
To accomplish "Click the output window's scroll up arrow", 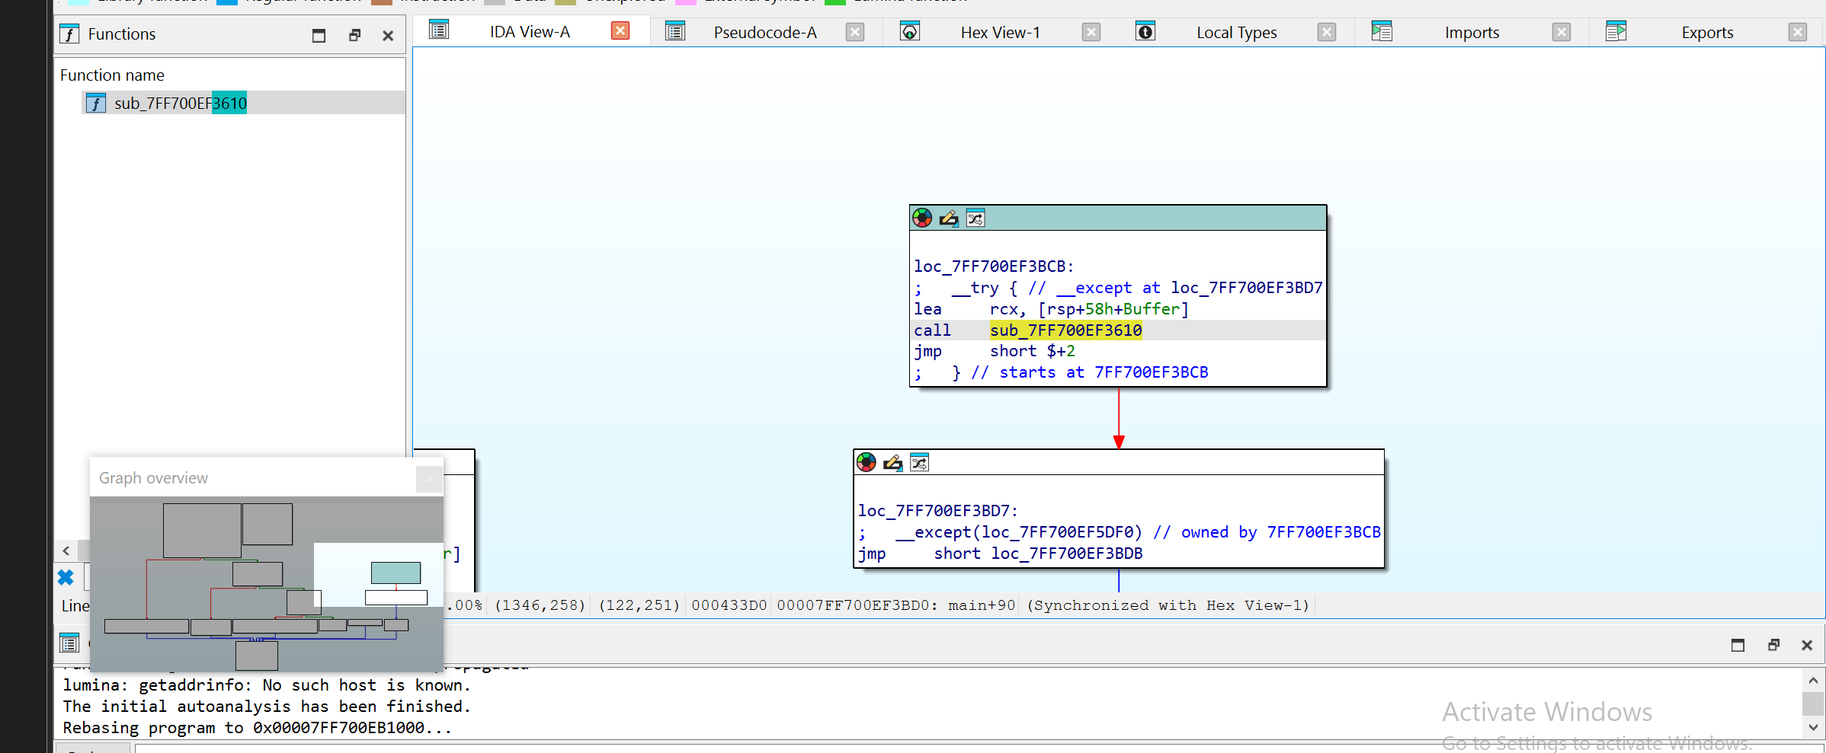I will [x=1813, y=681].
